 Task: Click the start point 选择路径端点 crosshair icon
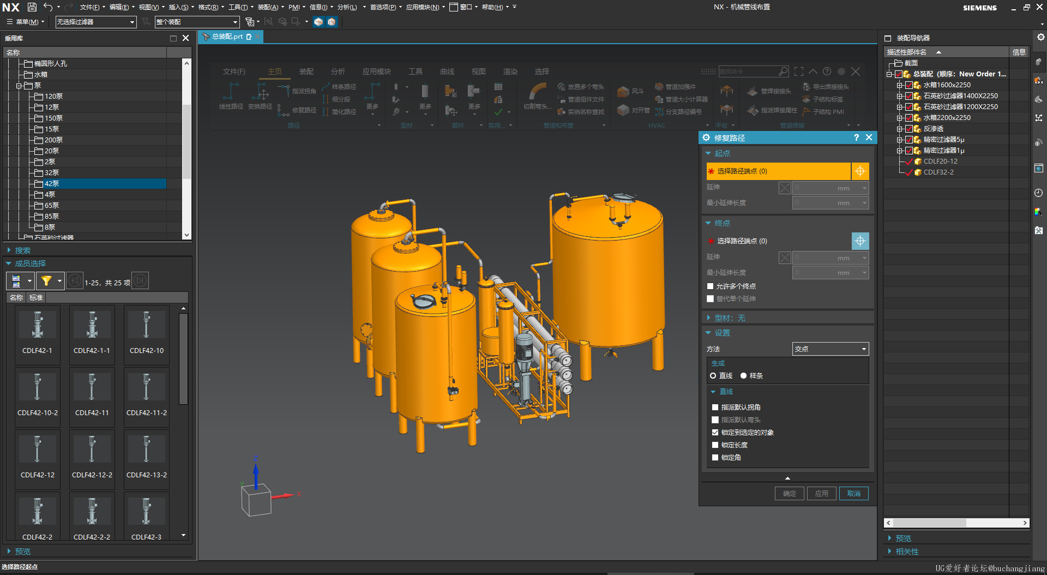860,171
